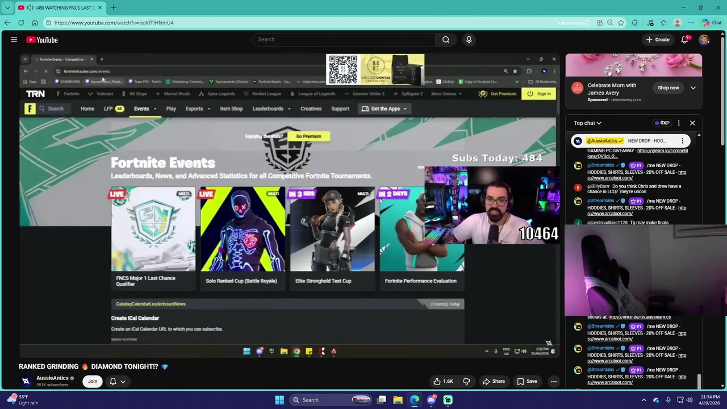Image resolution: width=727 pixels, height=409 pixels.
Task: Open the tab actions dropdown before the YouTube tab
Action: (7, 7)
